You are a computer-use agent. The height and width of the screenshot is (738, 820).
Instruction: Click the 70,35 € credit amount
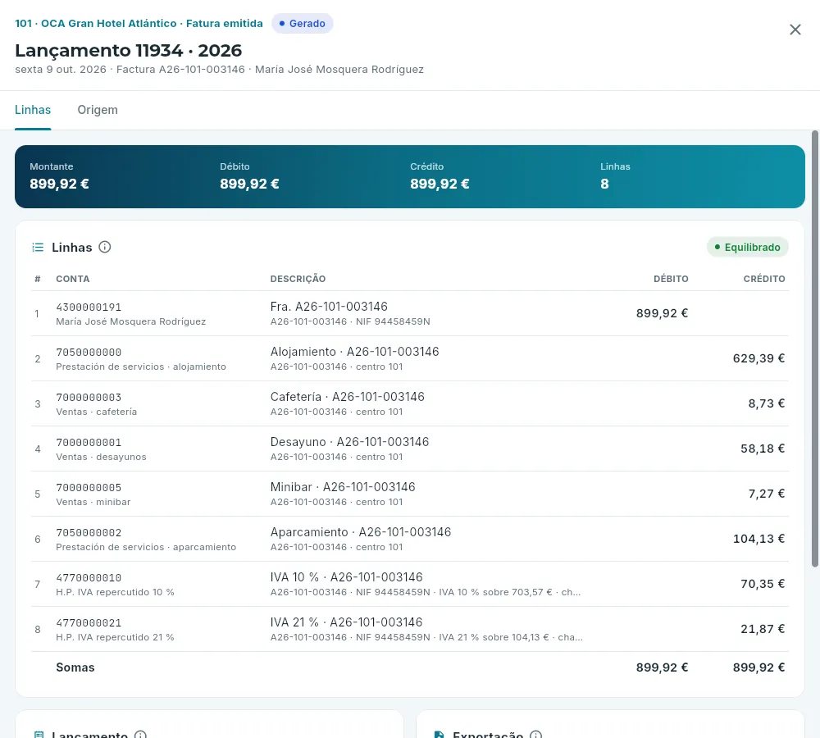pyautogui.click(x=763, y=584)
